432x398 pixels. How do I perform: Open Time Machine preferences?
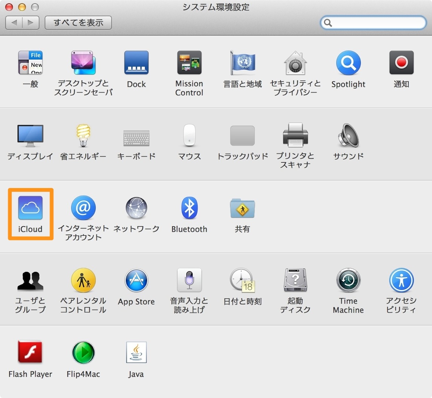pos(348,280)
